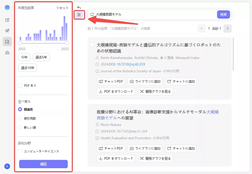Click the user avatar K at bottom left
Image resolution: width=252 pixels, height=174 pixels.
(x=7, y=166)
